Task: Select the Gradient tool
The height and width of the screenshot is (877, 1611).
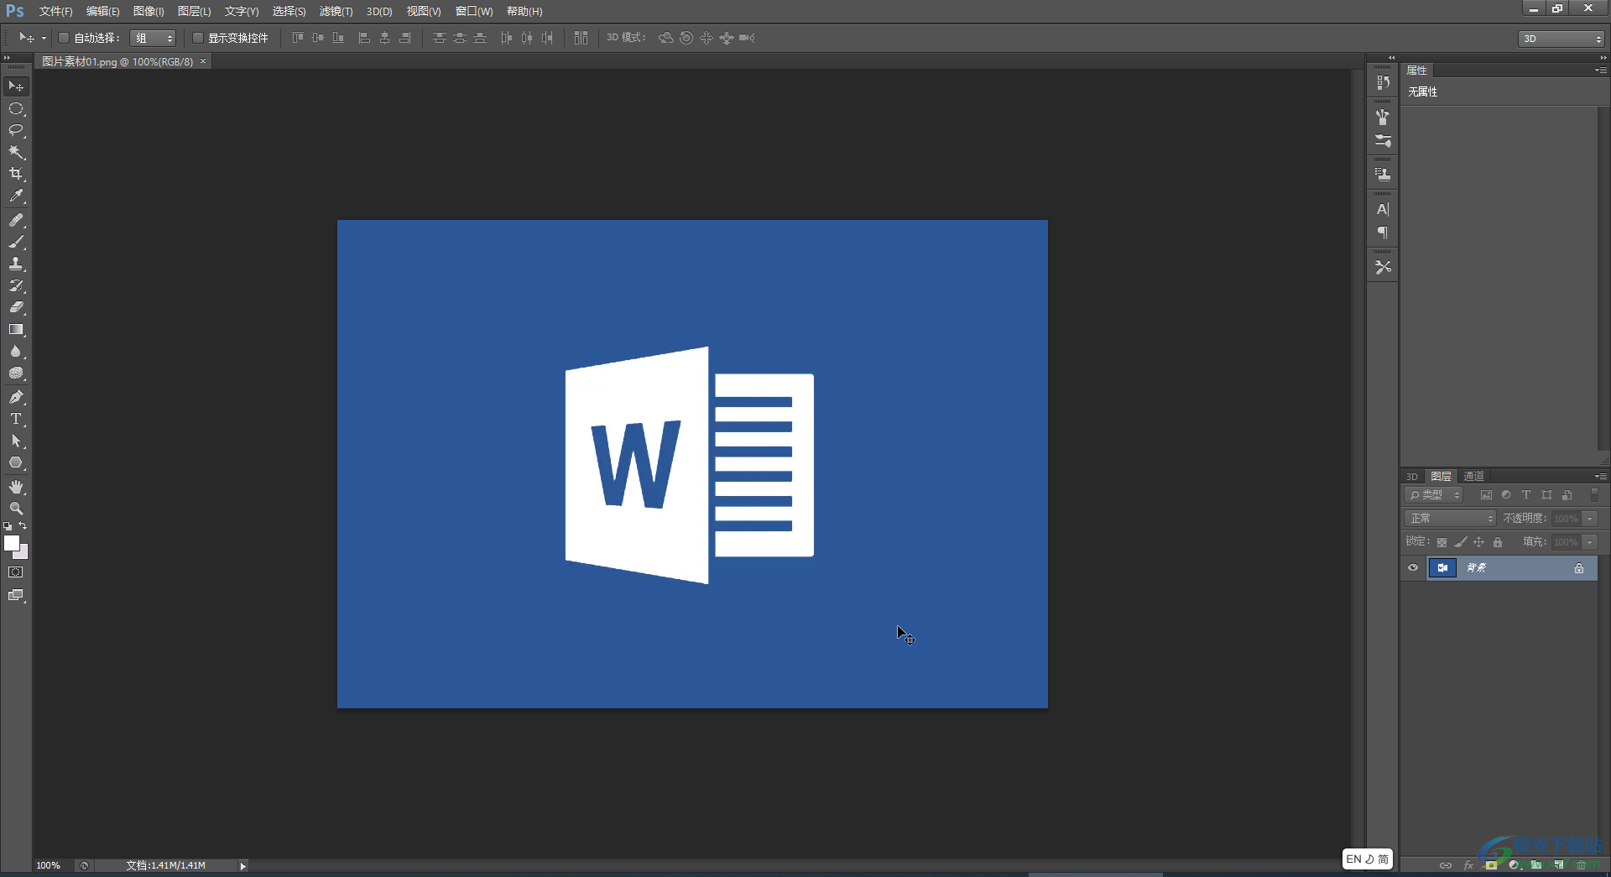Action: (16, 329)
